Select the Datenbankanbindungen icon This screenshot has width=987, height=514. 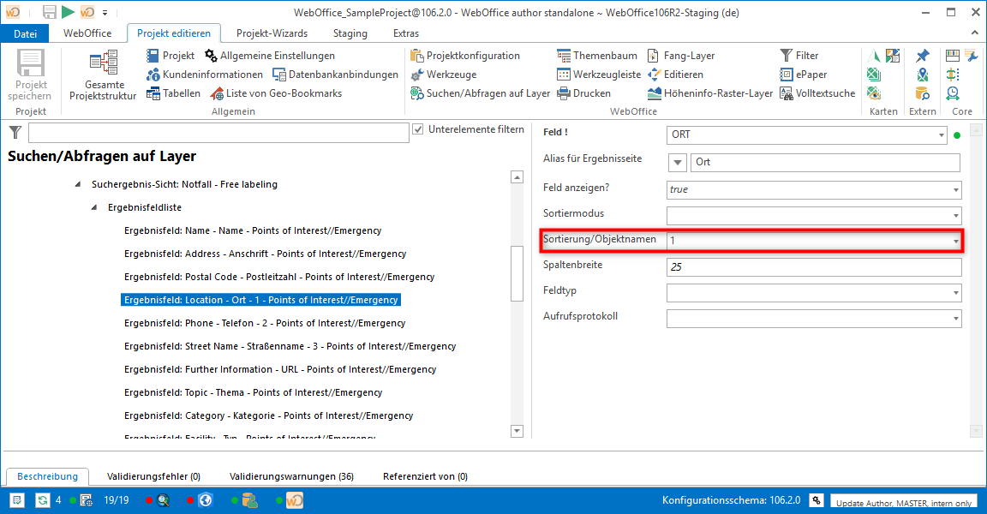point(279,74)
